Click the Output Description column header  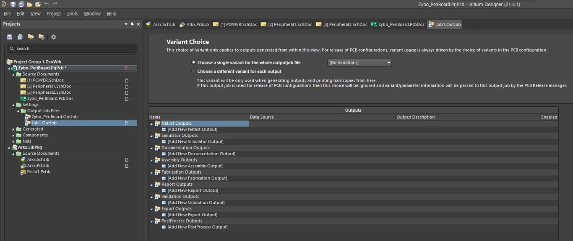(x=468, y=117)
